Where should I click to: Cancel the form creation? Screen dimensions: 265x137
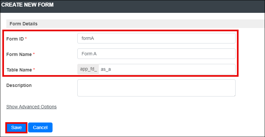pyautogui.click(x=40, y=127)
